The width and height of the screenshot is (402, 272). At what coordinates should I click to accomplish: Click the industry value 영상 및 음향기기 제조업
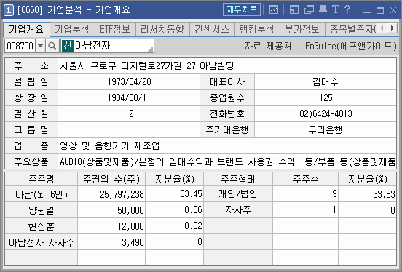pyautogui.click(x=227, y=145)
